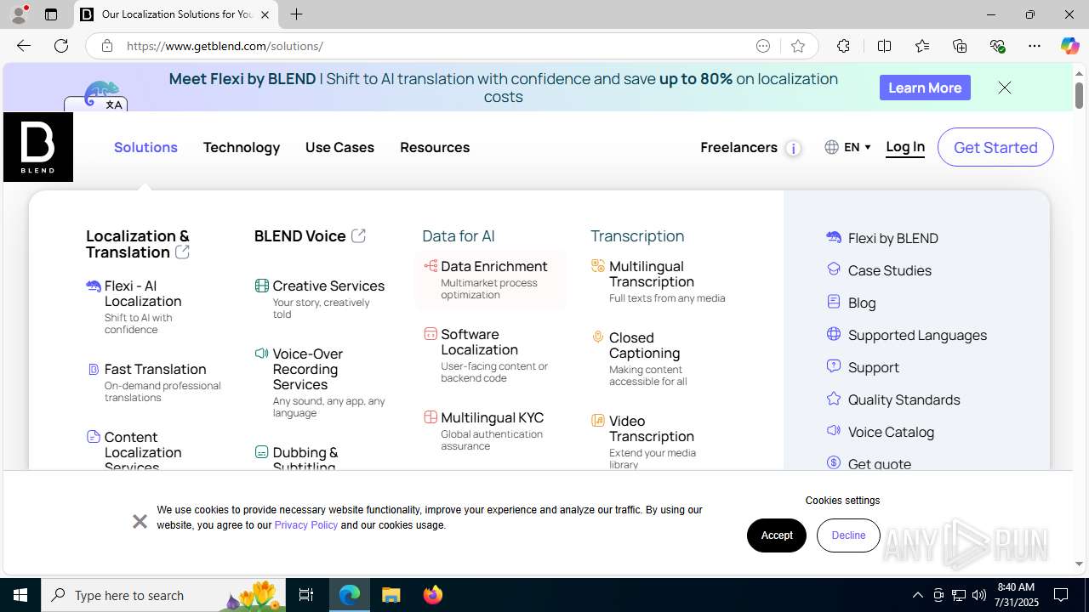Click the Data Enrichment icon
The image size is (1089, 612).
pyautogui.click(x=430, y=266)
